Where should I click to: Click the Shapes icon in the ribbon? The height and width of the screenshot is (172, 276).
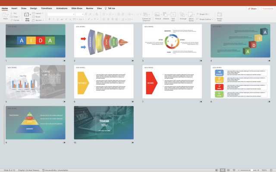(x=166, y=15)
